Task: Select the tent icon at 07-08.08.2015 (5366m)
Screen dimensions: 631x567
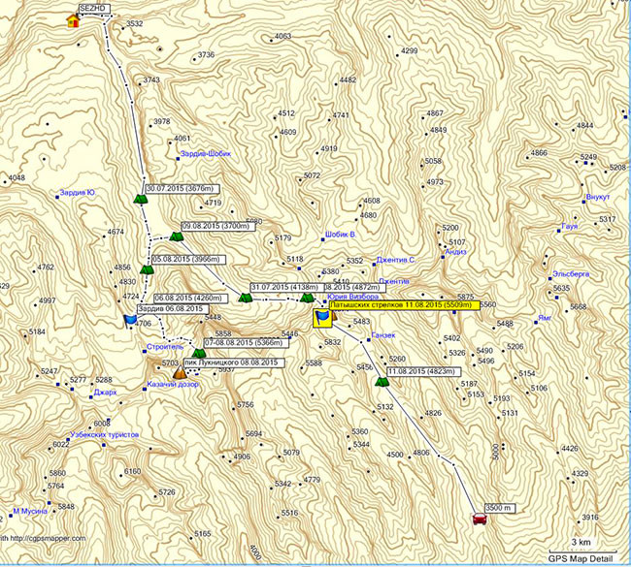Action: (x=199, y=353)
